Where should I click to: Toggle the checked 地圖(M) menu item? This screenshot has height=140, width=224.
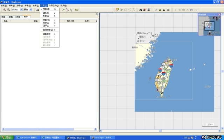tap(49, 9)
